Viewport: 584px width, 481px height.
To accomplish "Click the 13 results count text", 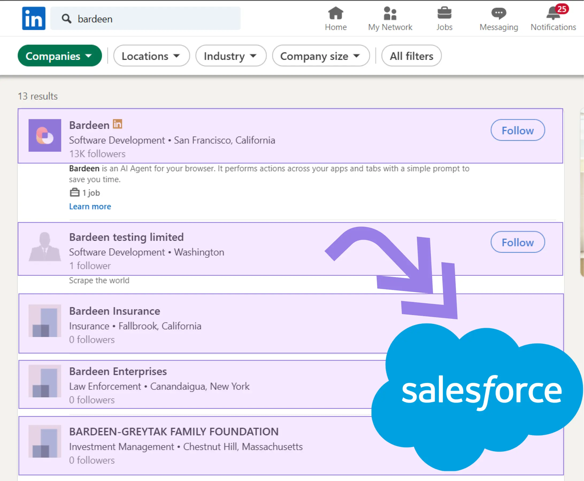I will [38, 96].
